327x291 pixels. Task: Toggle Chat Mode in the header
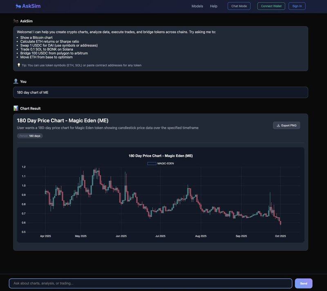[x=239, y=6]
